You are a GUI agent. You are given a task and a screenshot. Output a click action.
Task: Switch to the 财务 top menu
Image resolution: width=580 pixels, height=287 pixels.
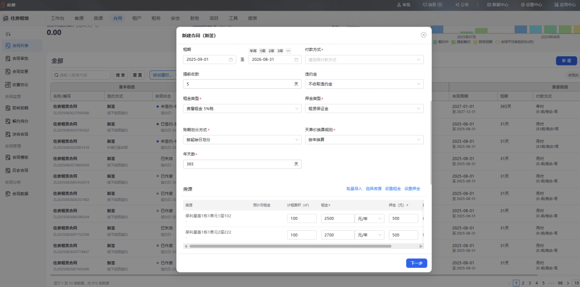[x=195, y=18]
